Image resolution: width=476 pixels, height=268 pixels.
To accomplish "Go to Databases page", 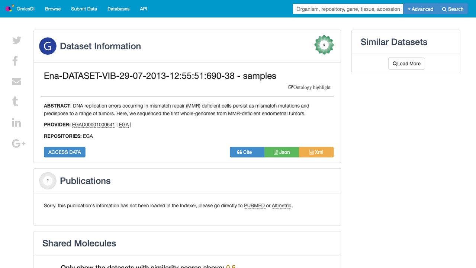I will pyautogui.click(x=119, y=9).
